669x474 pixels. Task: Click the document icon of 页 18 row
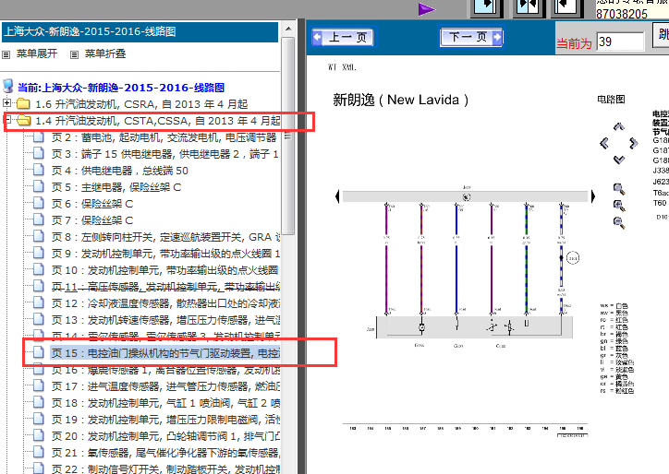[39, 402]
